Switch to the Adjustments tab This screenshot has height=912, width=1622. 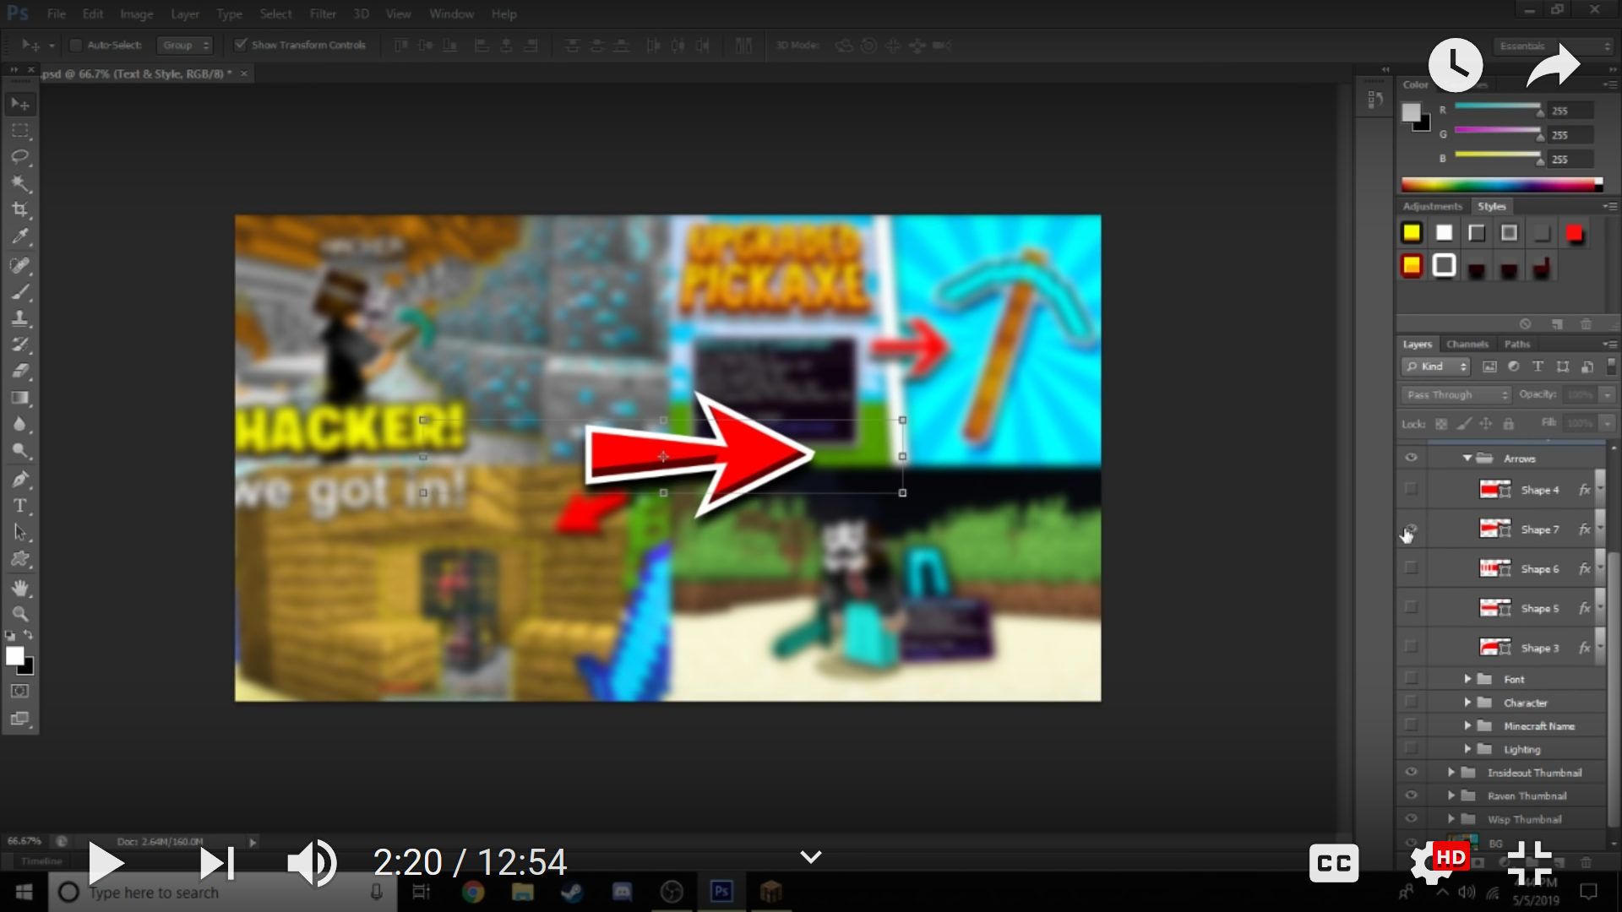1433,206
